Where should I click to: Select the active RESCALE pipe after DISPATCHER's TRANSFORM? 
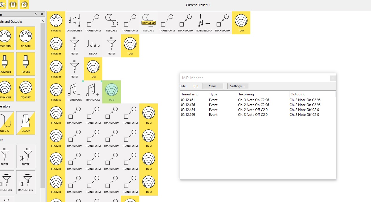[x=112, y=23]
